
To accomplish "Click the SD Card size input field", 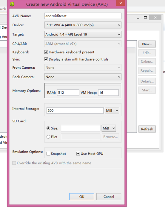I will point(81,128).
